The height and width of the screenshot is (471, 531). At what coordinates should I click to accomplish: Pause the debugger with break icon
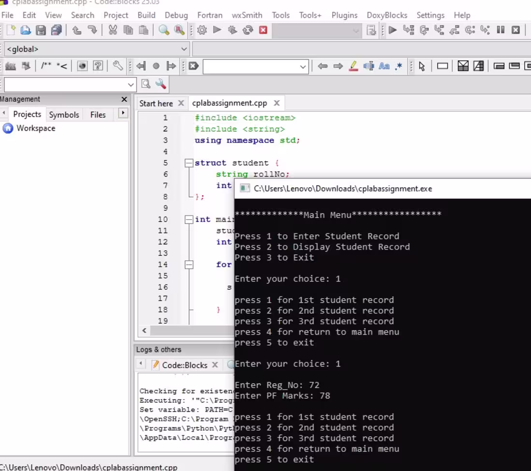pos(501,30)
